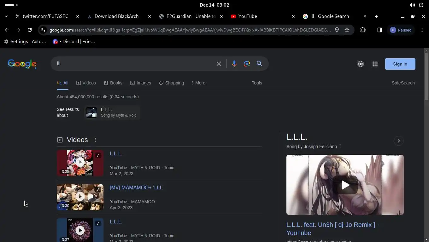Filter results by Videos
The height and width of the screenshot is (242, 429).
[86, 83]
